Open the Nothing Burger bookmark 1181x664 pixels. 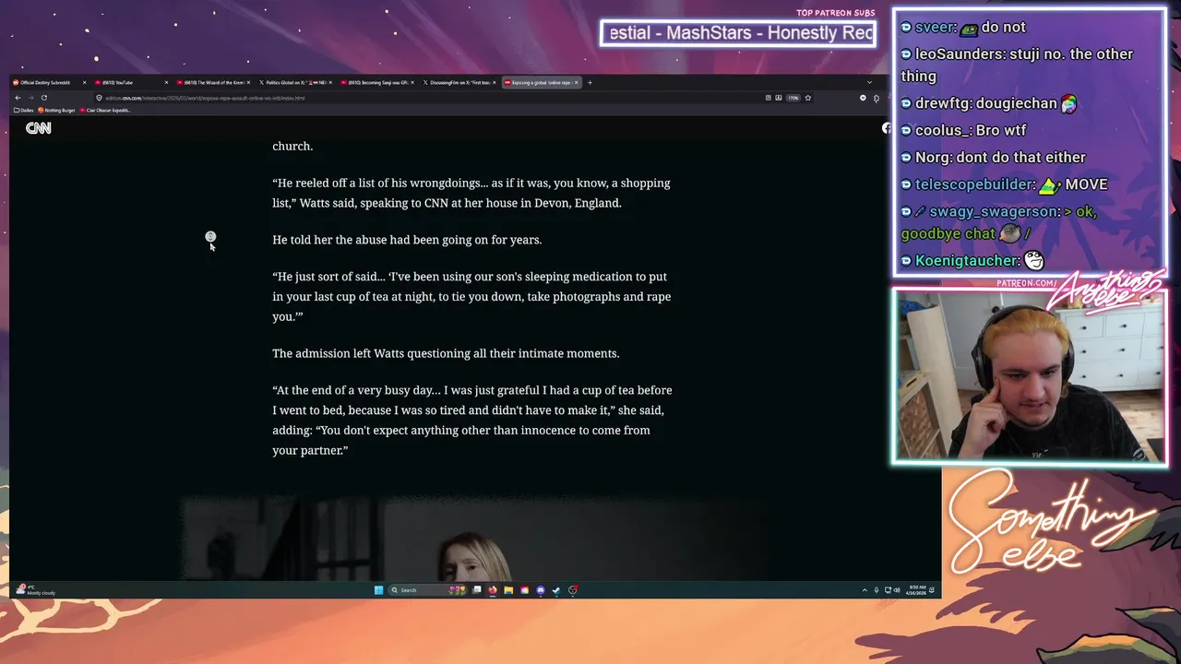(57, 111)
